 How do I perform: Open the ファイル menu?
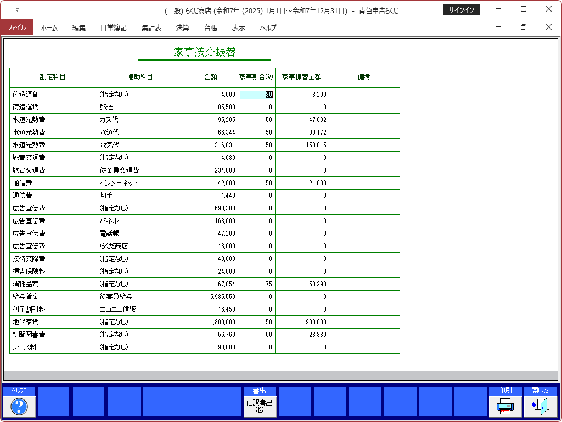16,27
